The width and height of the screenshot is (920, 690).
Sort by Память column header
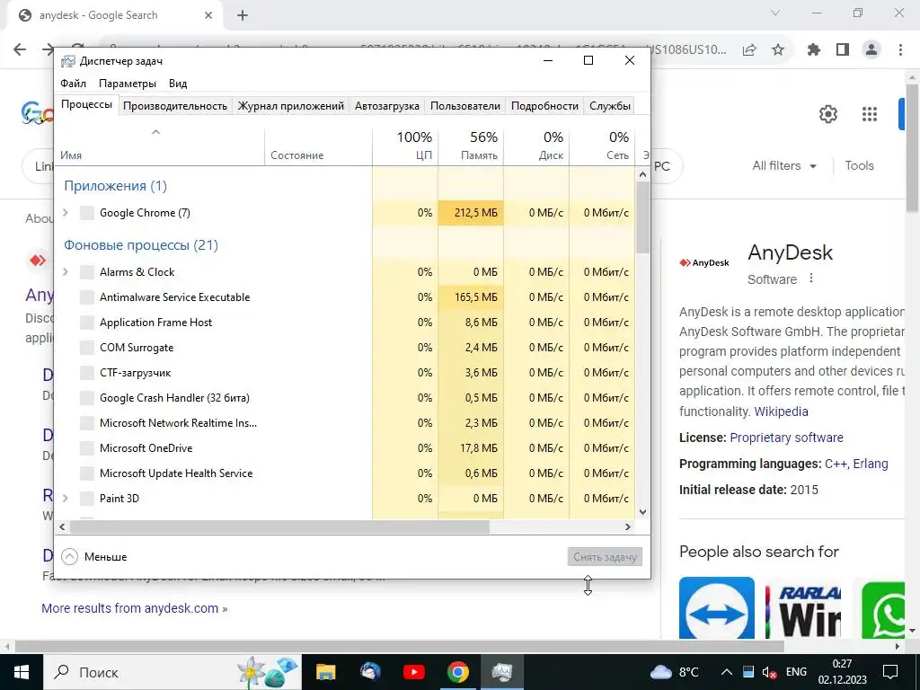point(471,146)
